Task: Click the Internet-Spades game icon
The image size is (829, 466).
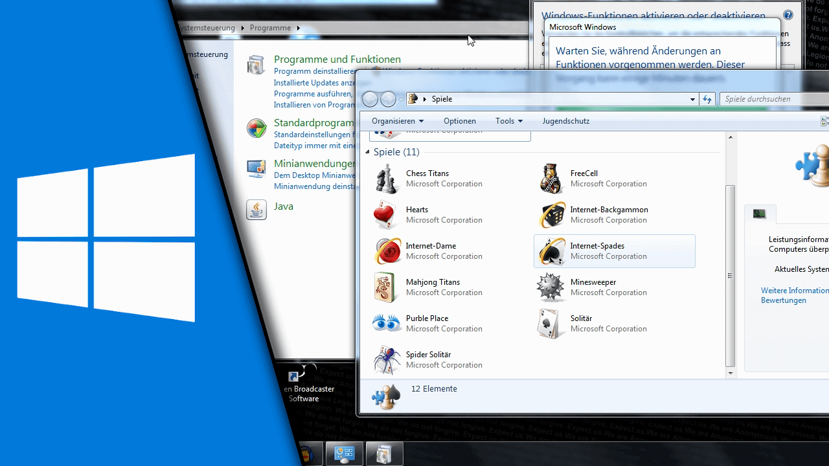Action: (551, 251)
